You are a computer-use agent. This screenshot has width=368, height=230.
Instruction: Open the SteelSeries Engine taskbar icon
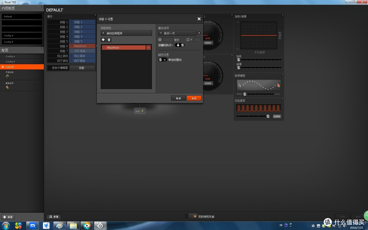pyautogui.click(x=100, y=226)
